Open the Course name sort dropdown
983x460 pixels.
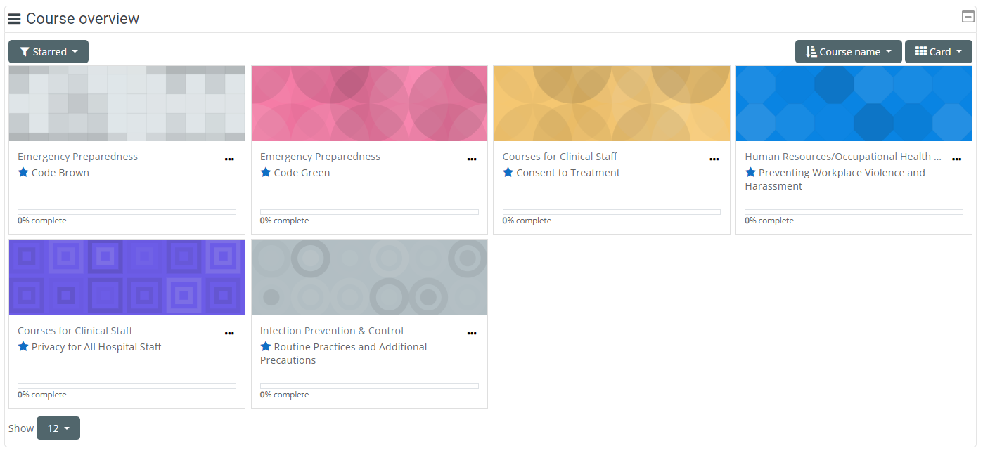(x=848, y=52)
